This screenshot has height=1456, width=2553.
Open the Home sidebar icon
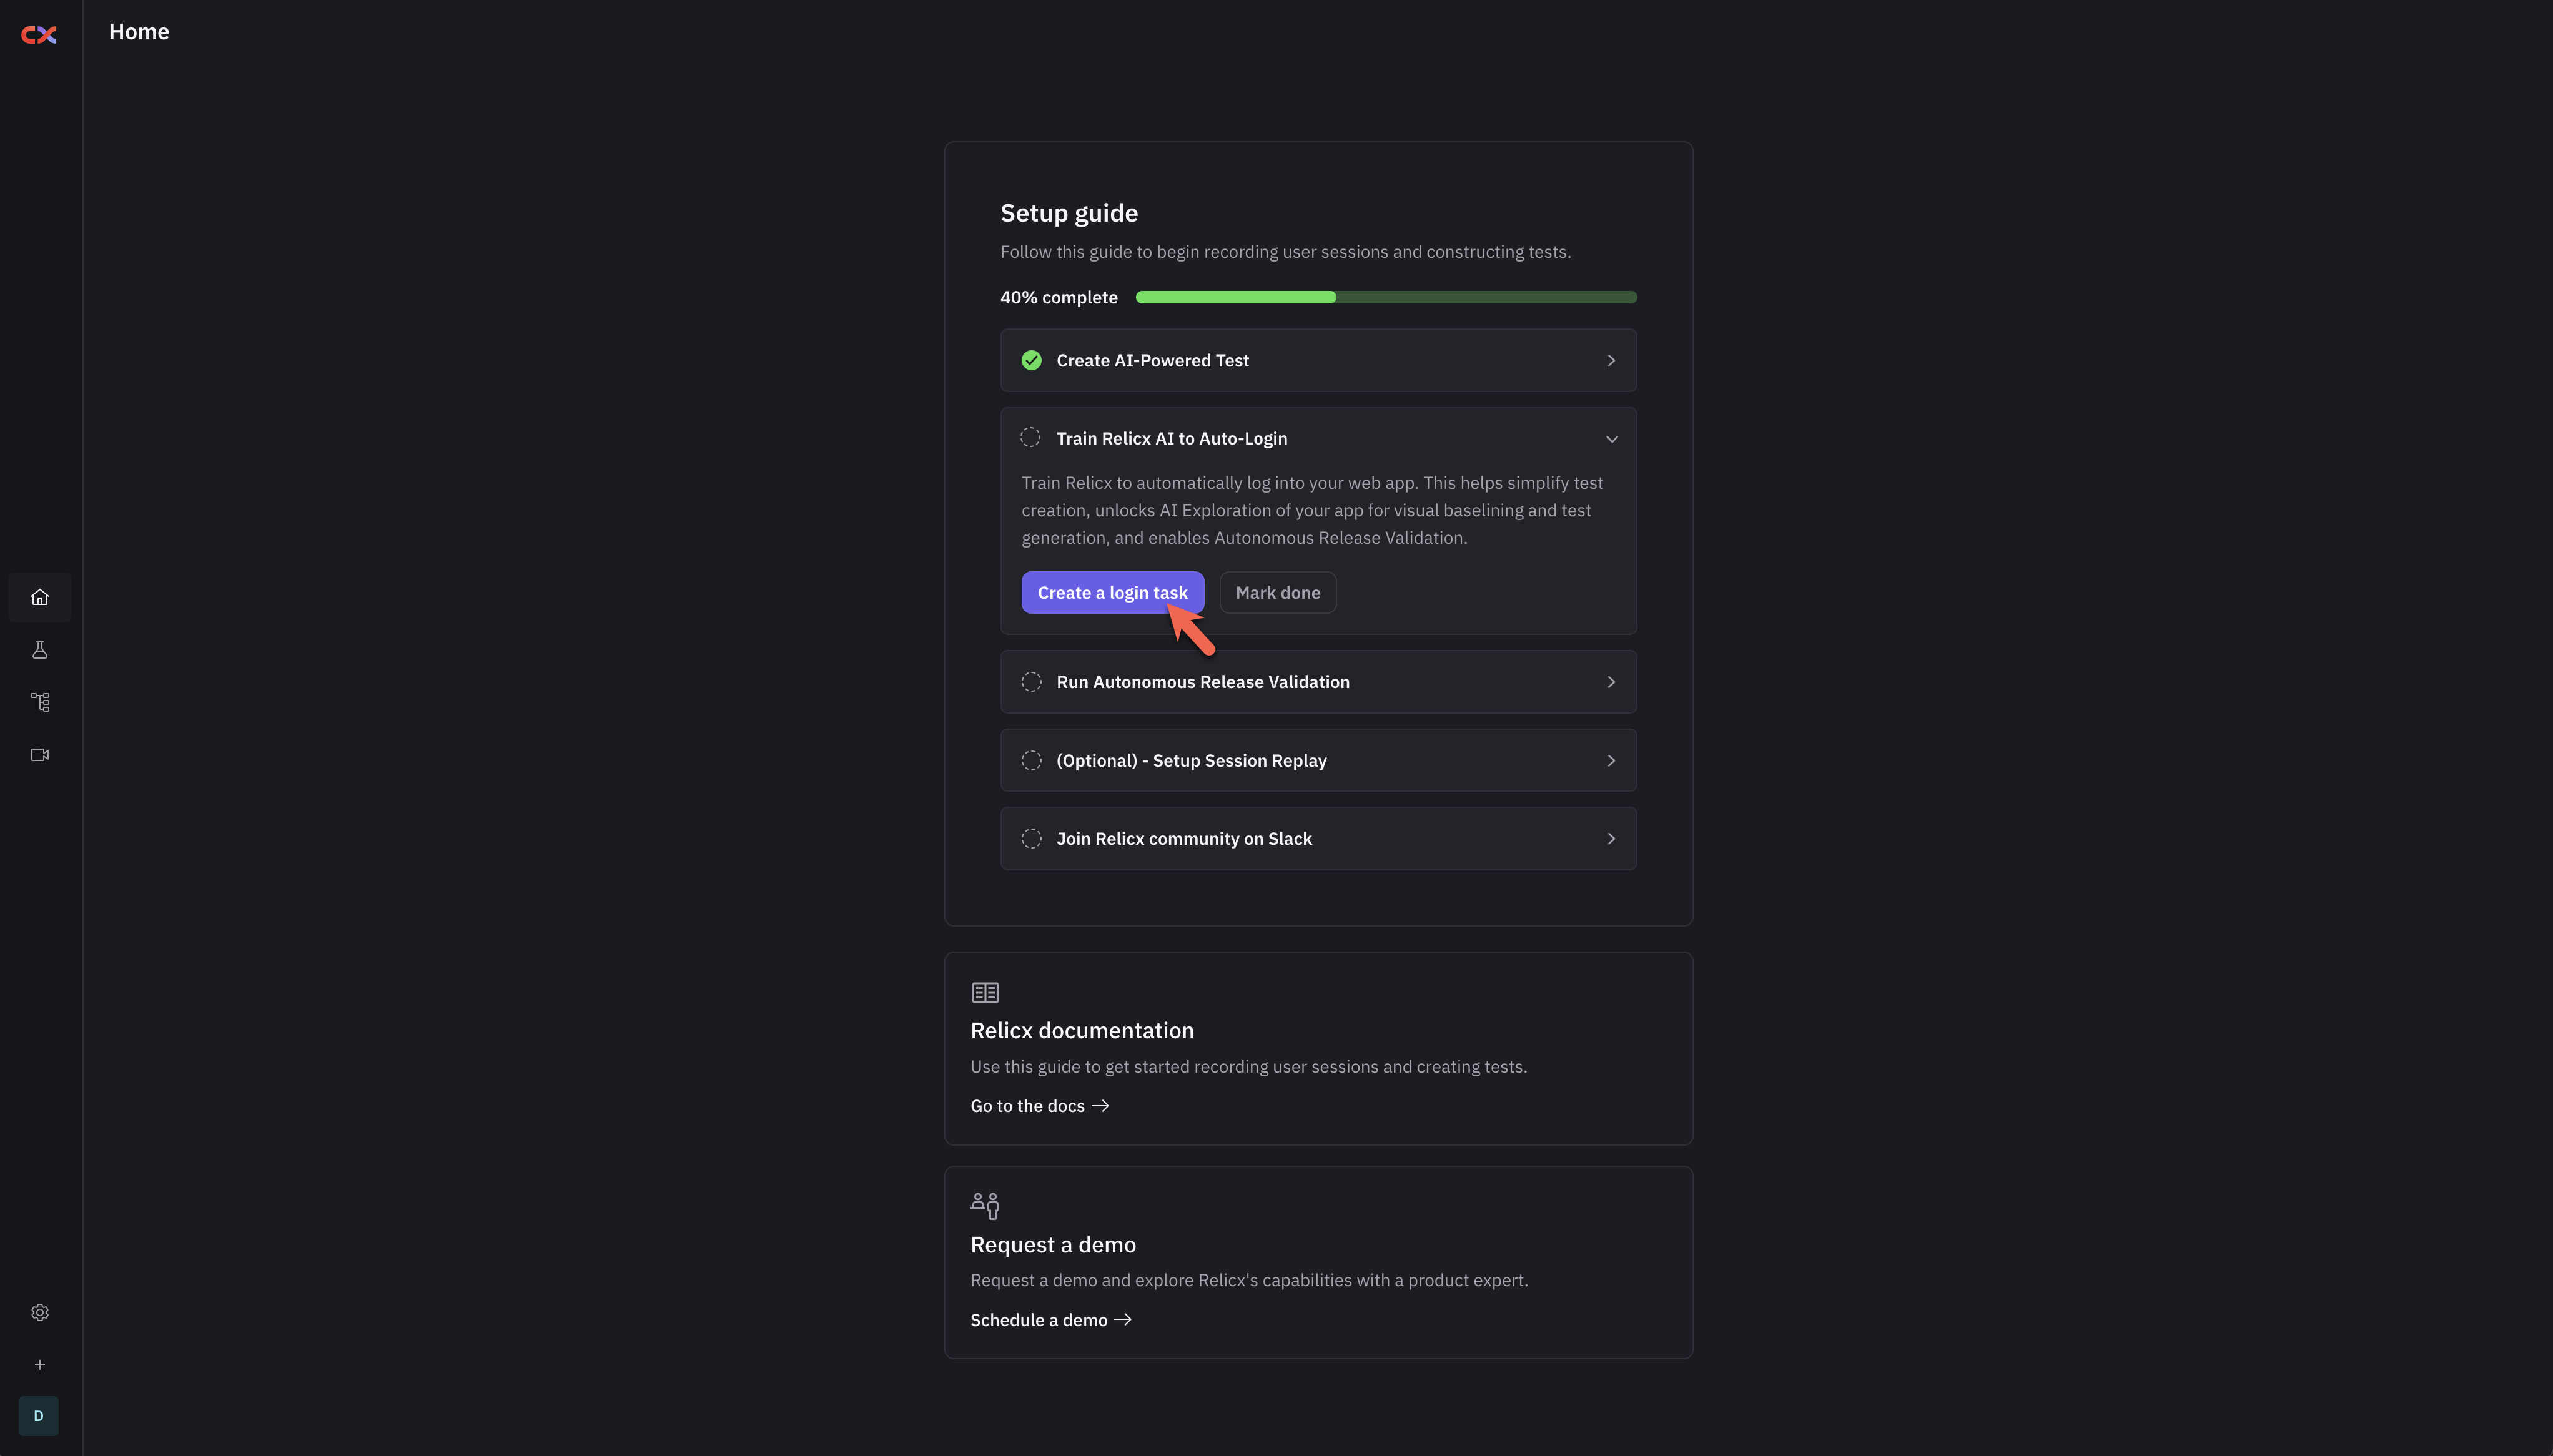coord(40,597)
